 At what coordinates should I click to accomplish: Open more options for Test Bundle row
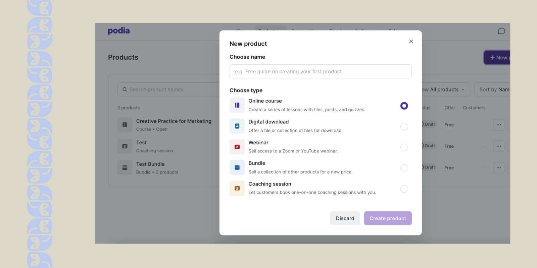[499, 167]
